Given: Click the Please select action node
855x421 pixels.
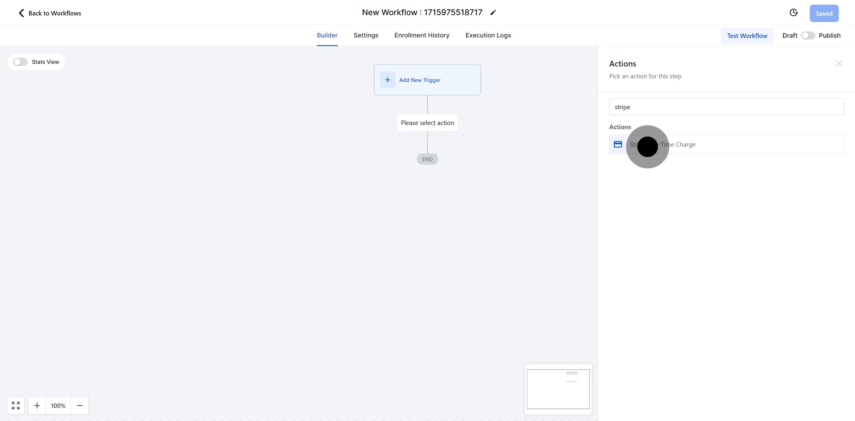Looking at the screenshot, I should (x=427, y=123).
